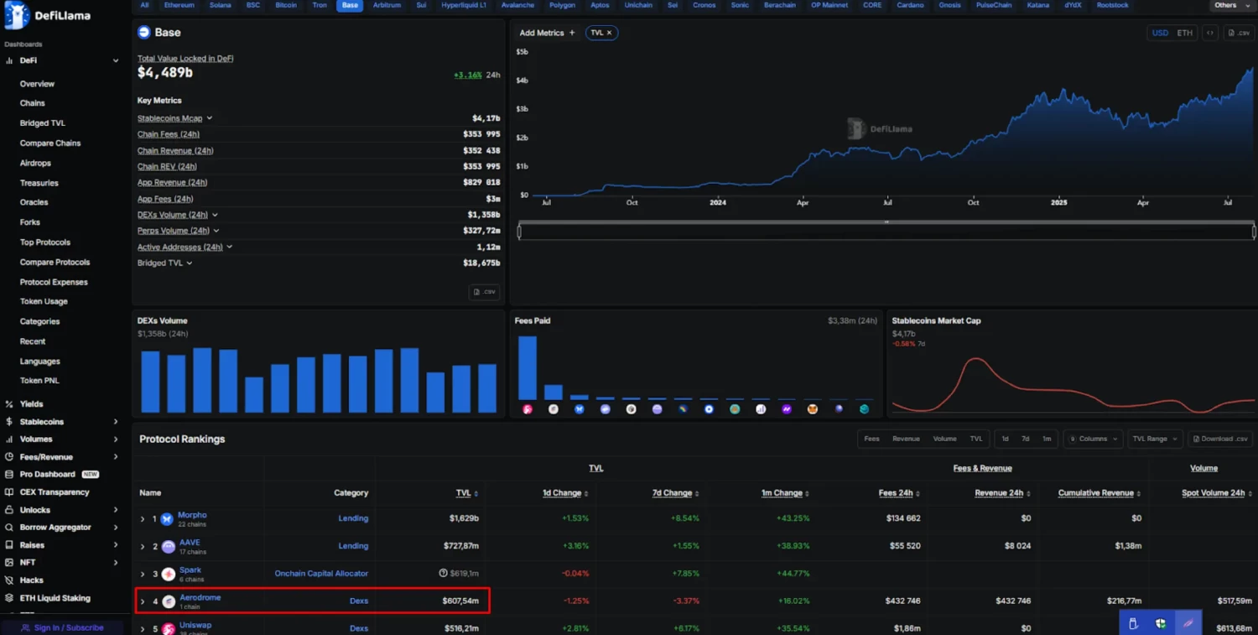
Task: Click the Aerodrome protocol logo
Action: pyautogui.click(x=169, y=601)
